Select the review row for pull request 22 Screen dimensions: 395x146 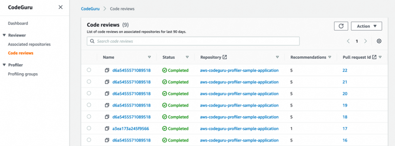coord(89,70)
